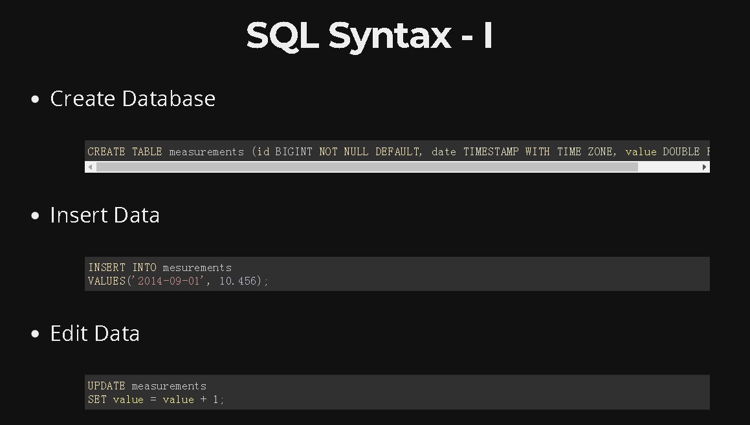The image size is (750, 425).
Task: Click the "SET value = value + 1;" line
Action: [156, 400]
